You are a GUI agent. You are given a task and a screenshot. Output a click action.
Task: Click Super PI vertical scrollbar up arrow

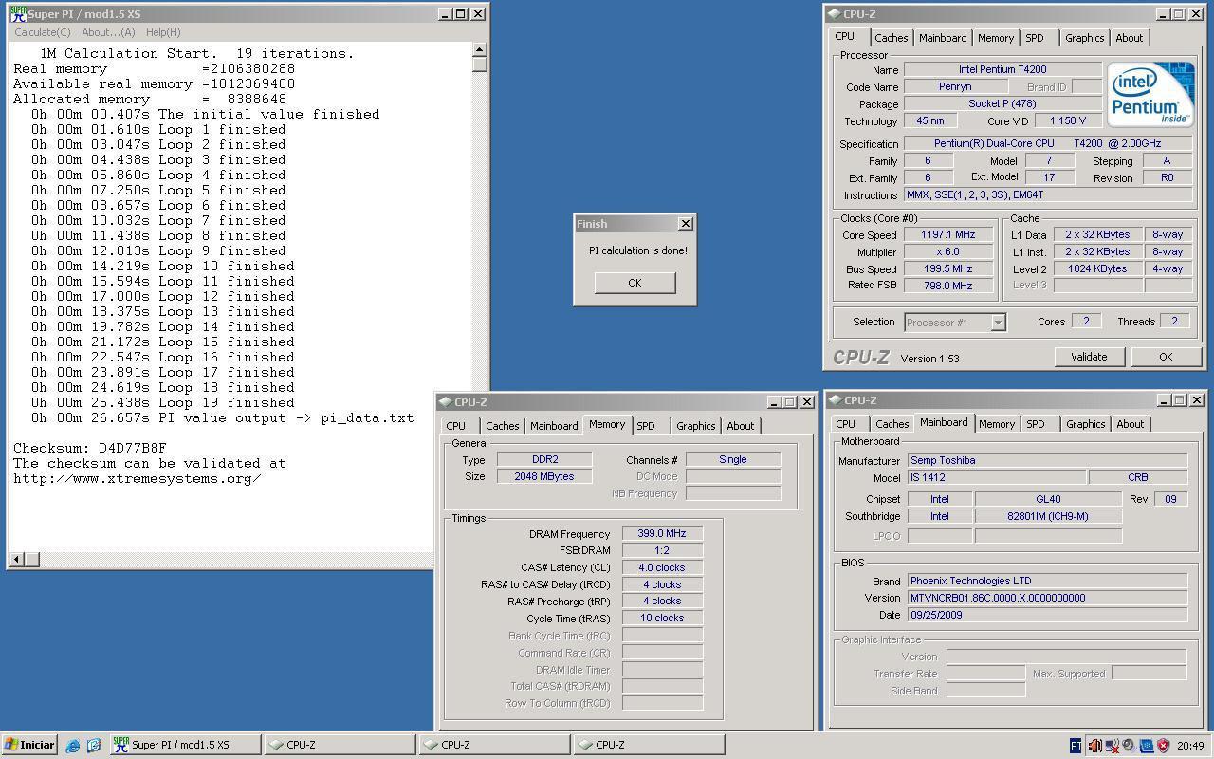(480, 49)
